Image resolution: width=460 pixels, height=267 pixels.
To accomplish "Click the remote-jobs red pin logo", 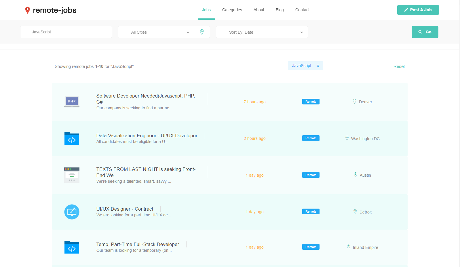I will [x=28, y=10].
